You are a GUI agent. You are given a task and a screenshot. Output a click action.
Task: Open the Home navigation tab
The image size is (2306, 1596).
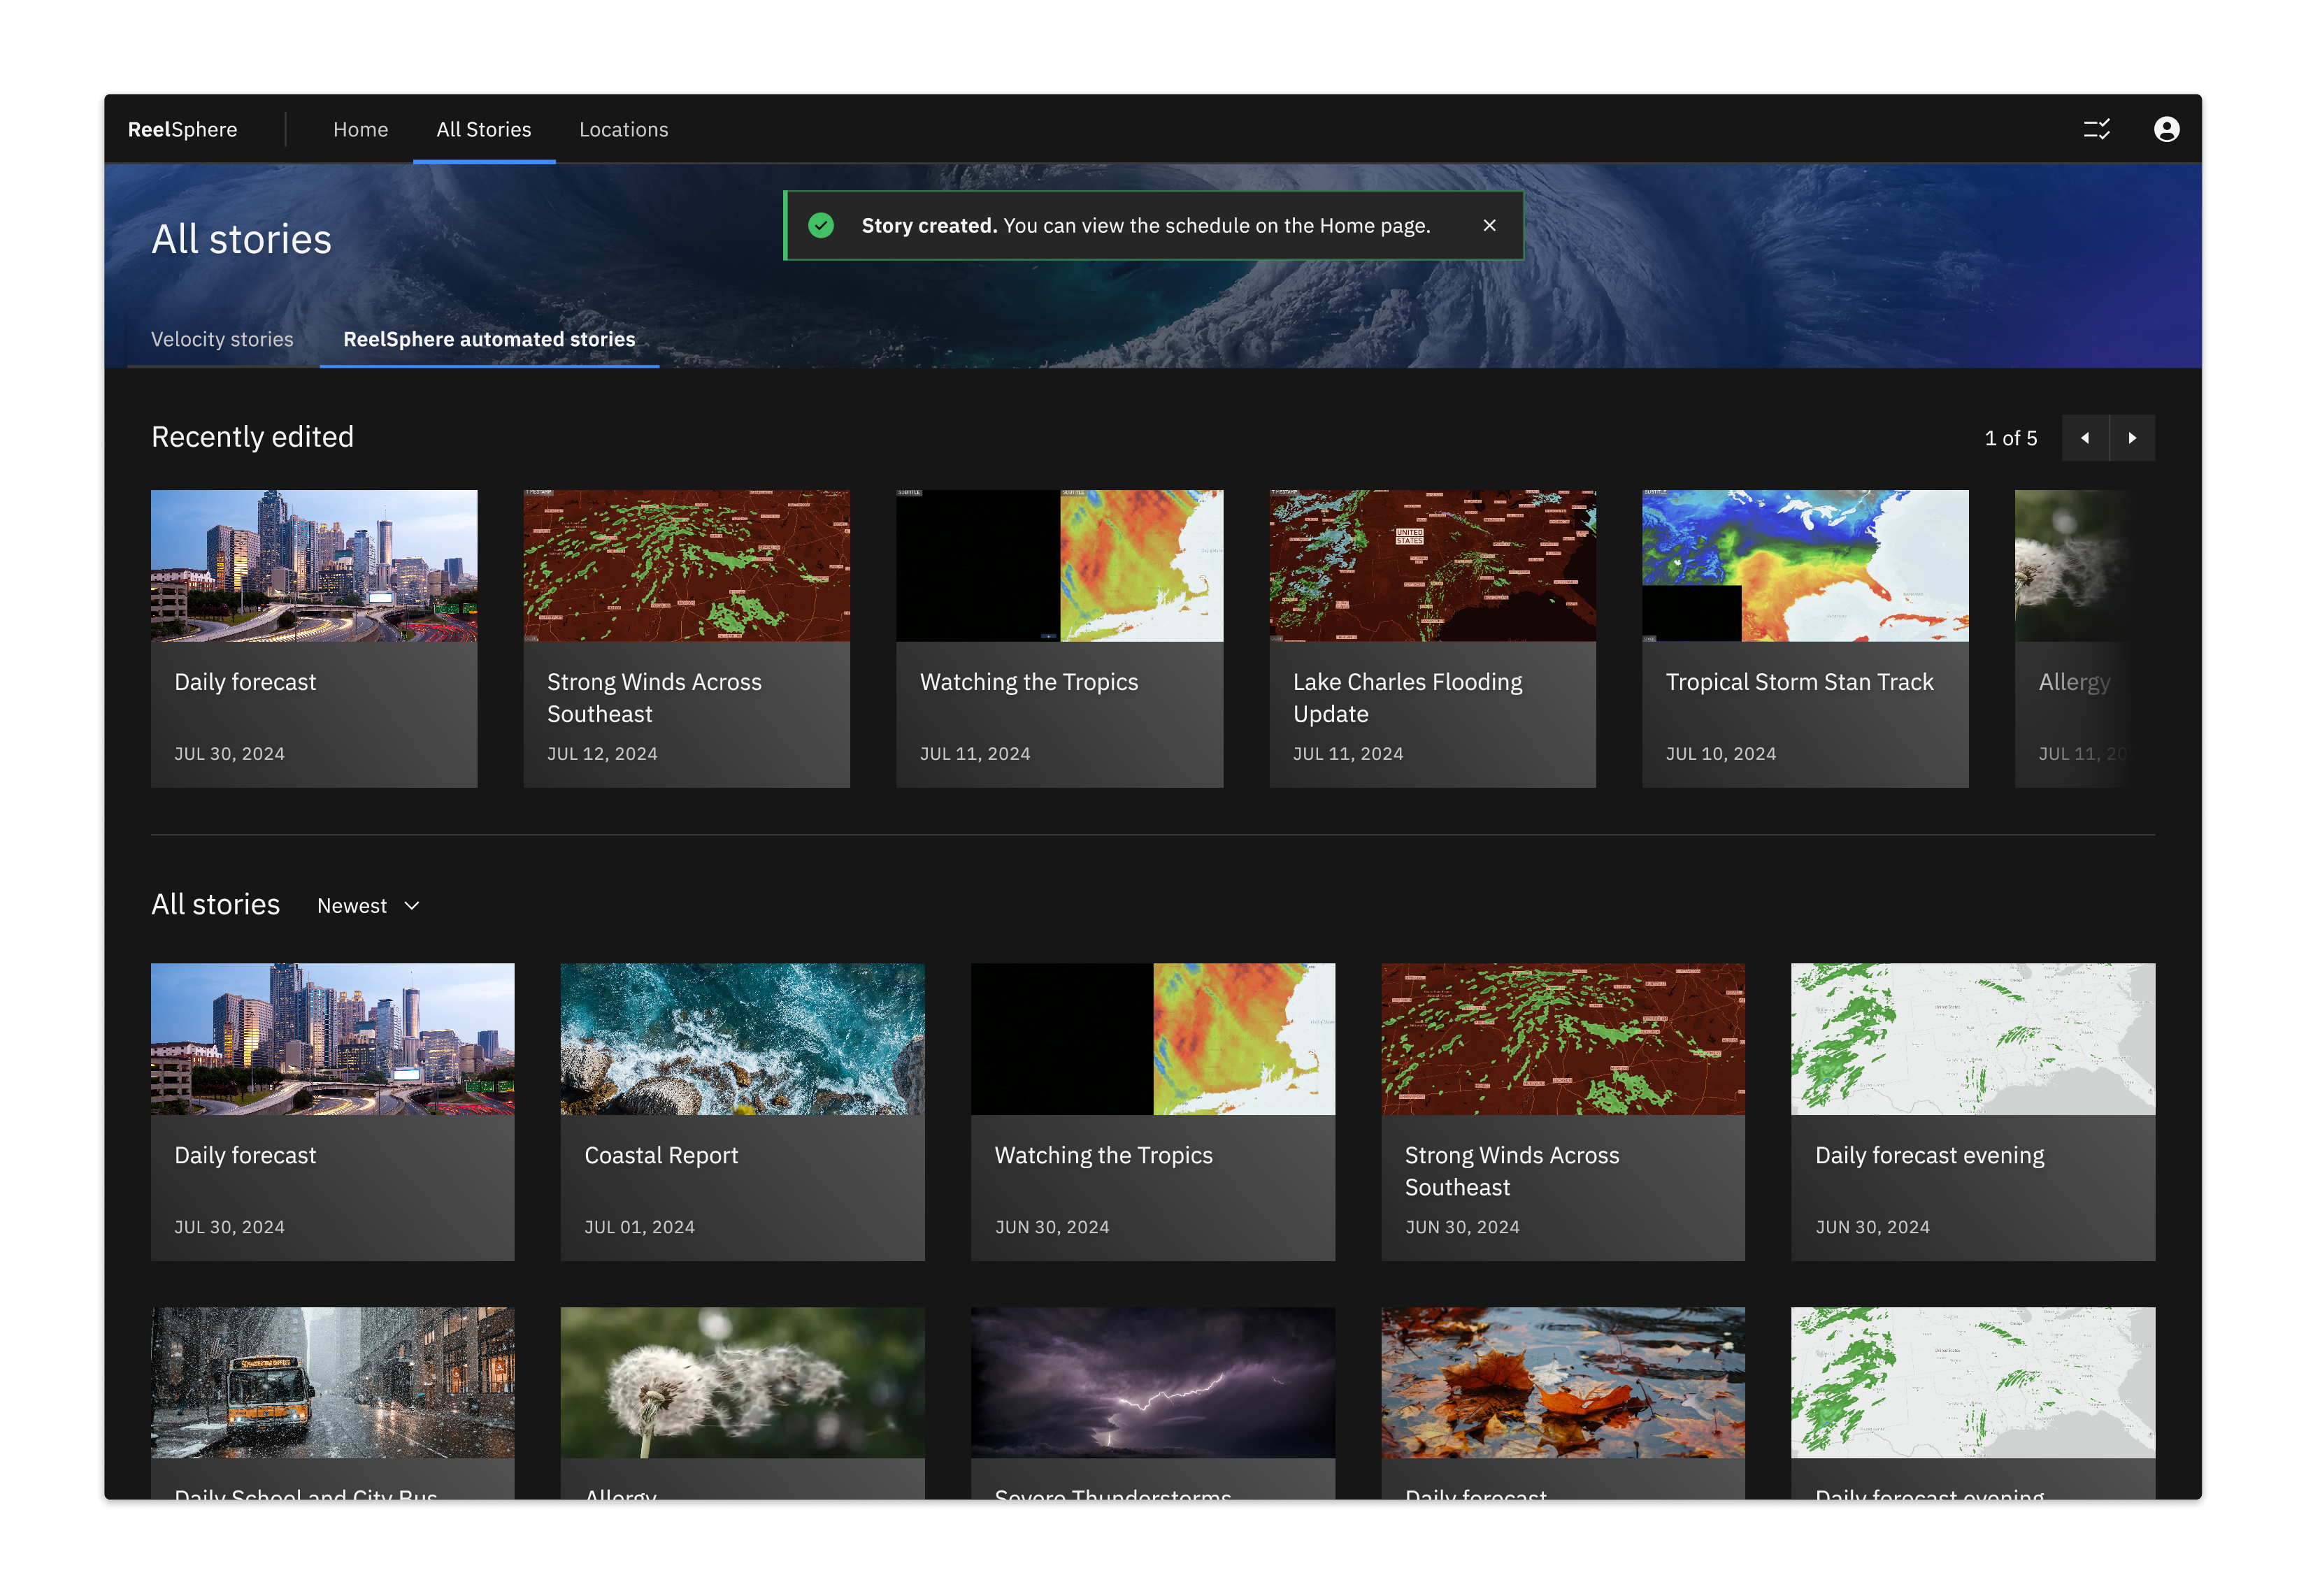click(x=360, y=129)
